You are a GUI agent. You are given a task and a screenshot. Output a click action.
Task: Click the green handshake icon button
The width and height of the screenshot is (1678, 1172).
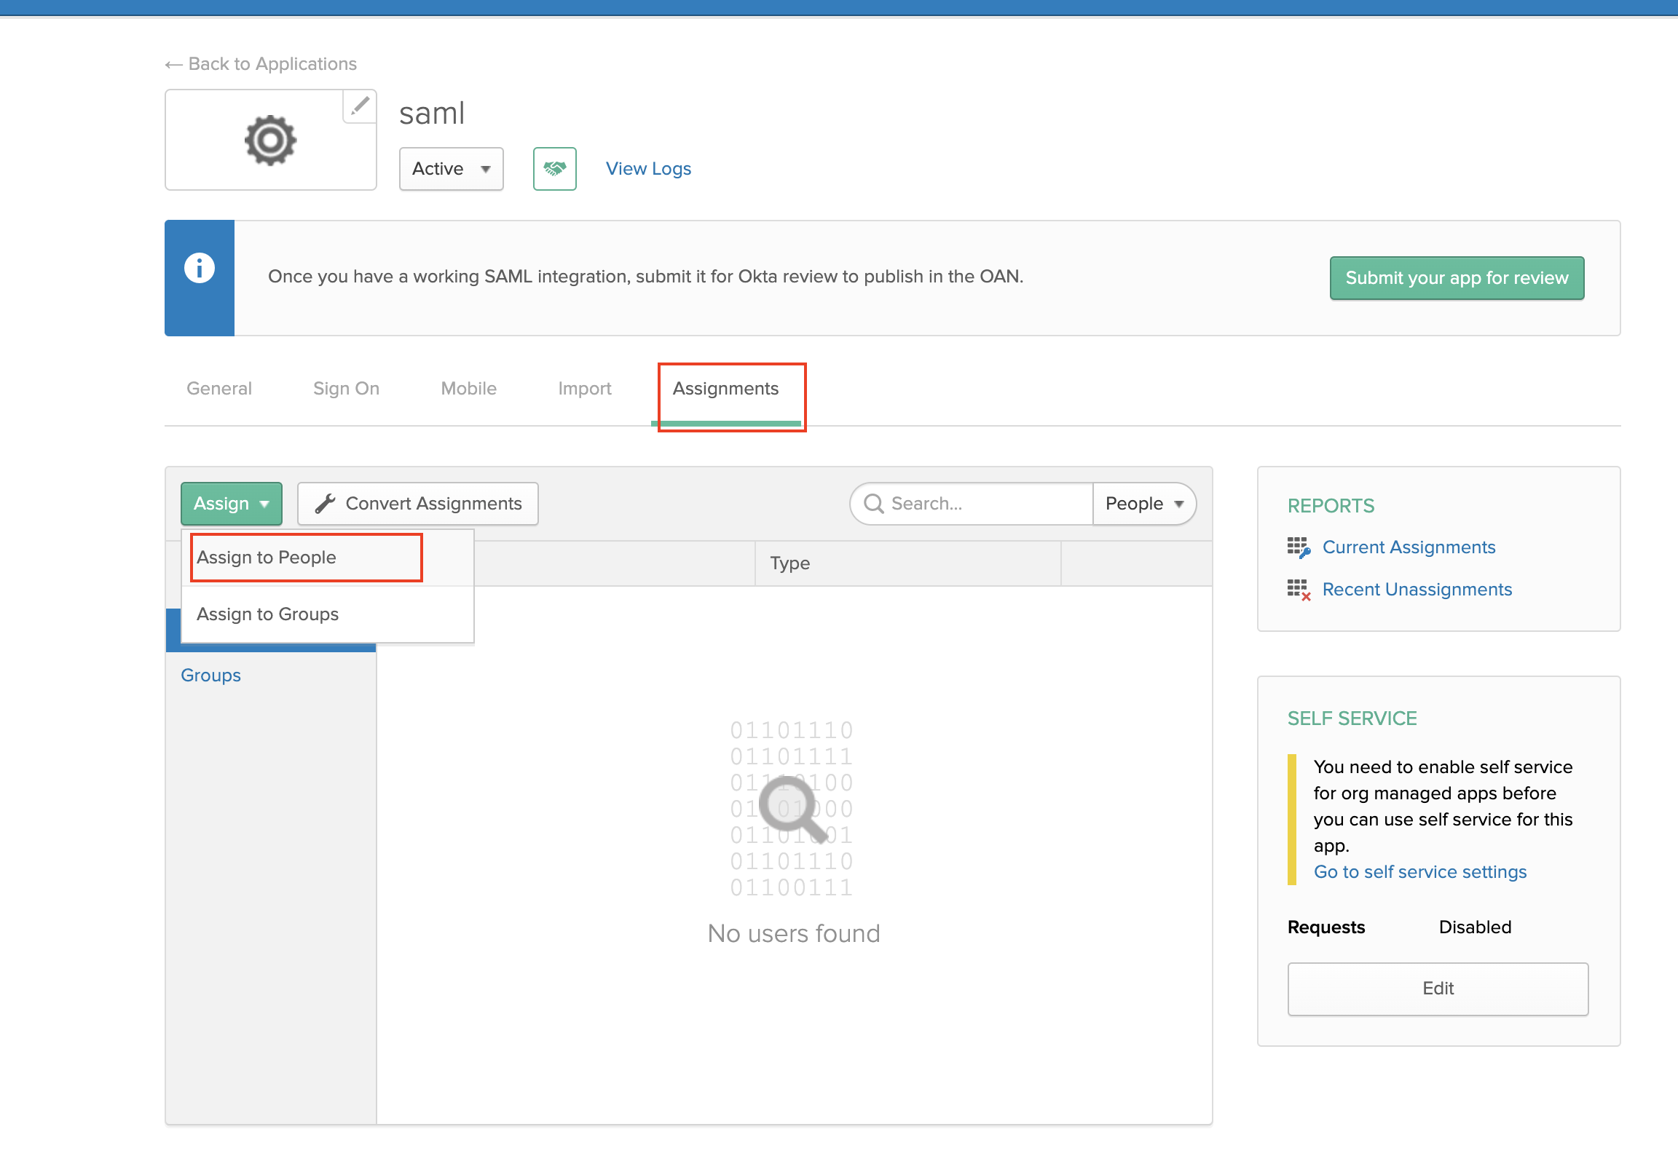tap(554, 169)
